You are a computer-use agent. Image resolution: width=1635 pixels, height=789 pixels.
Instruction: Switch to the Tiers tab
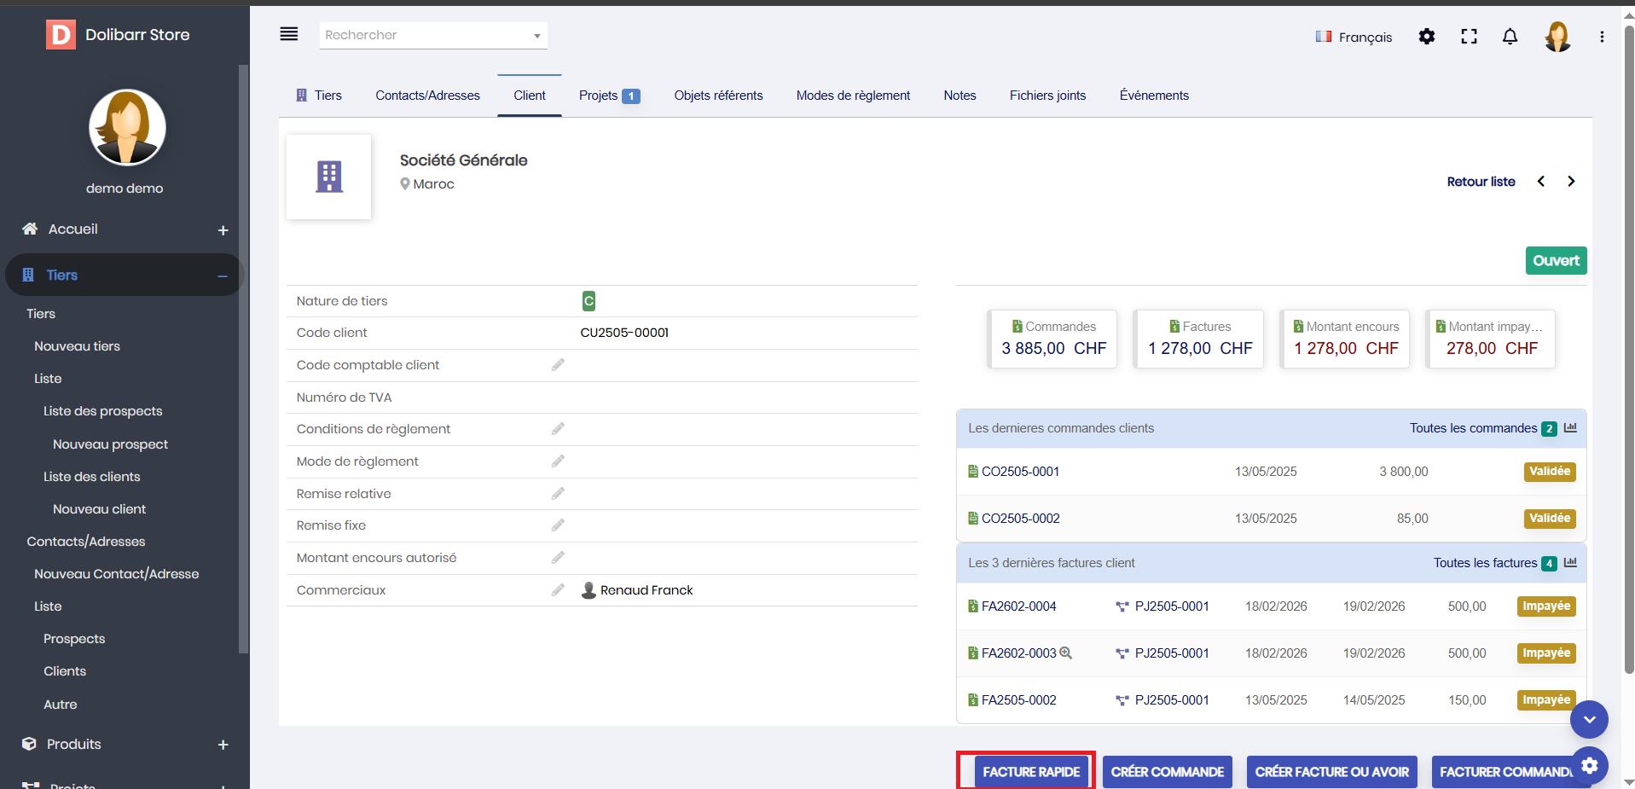pos(319,96)
